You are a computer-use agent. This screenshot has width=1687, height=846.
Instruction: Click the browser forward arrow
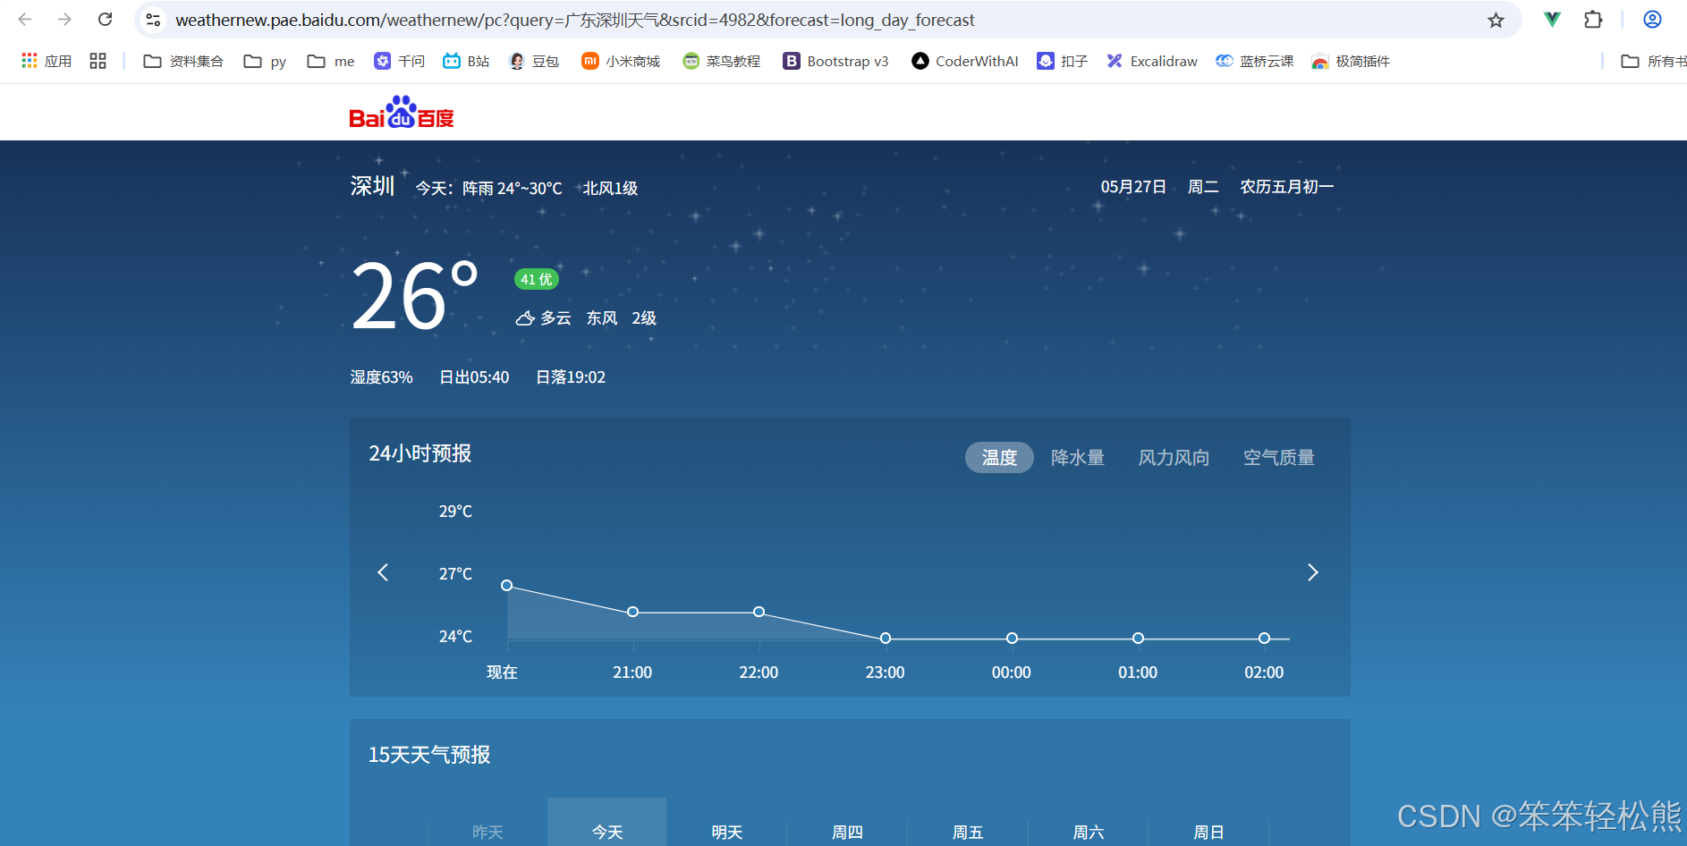point(64,20)
